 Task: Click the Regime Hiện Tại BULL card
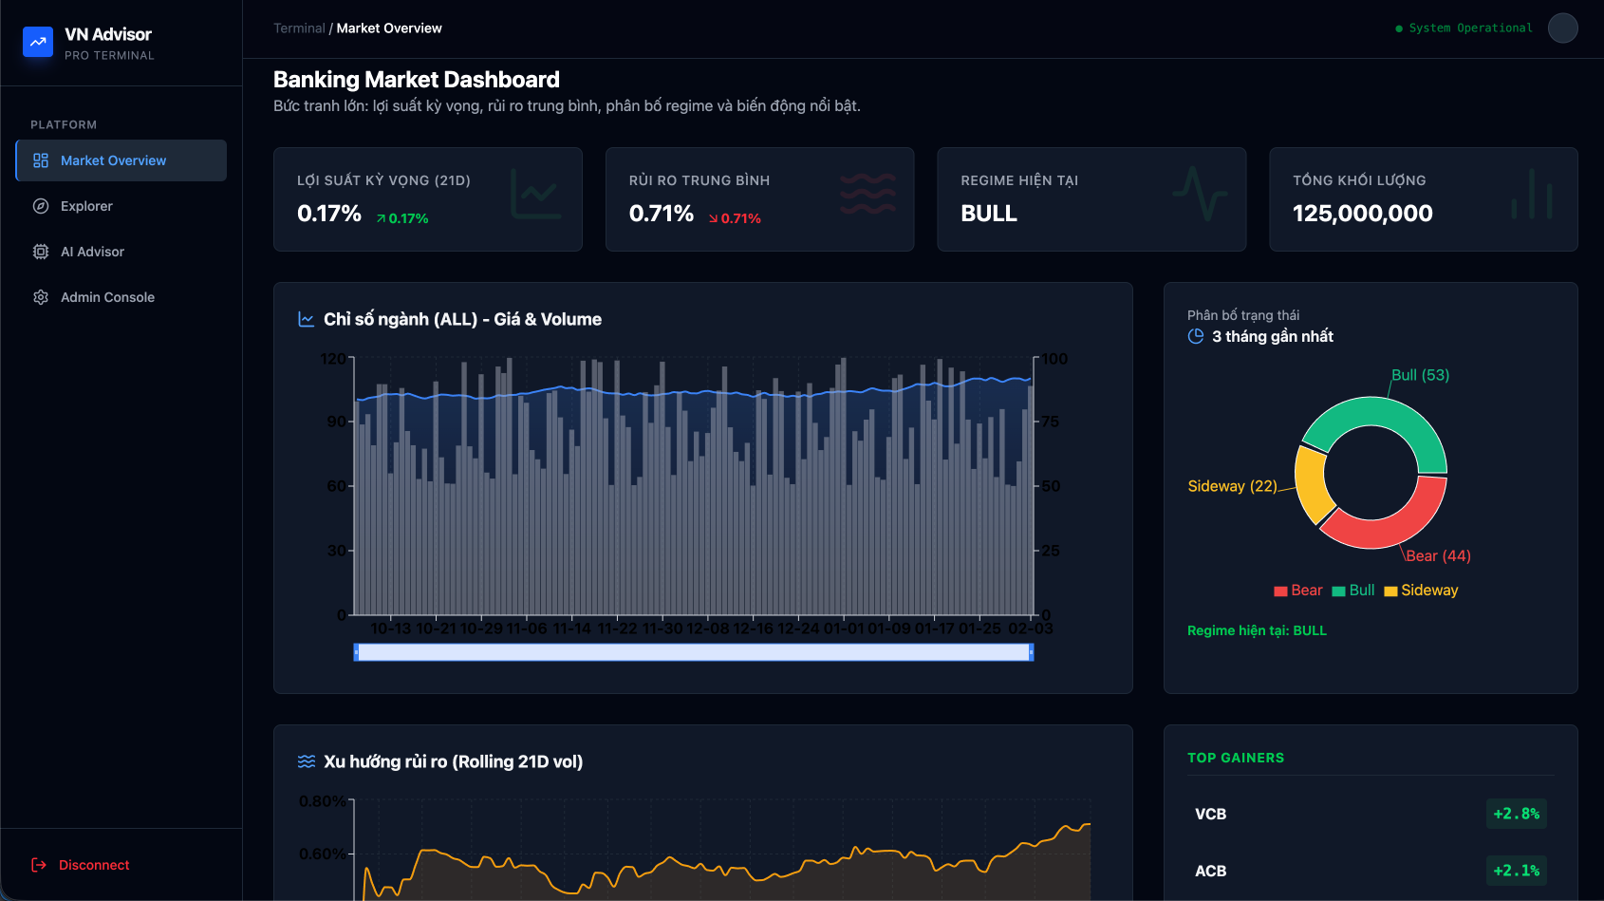(1091, 199)
